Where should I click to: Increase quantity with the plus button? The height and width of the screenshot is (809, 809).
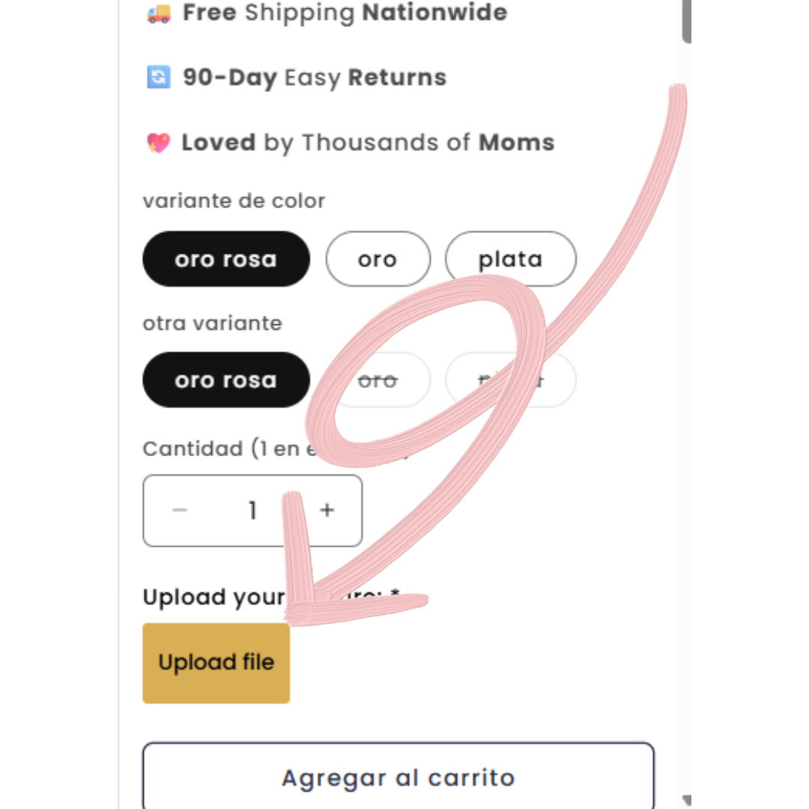click(327, 510)
